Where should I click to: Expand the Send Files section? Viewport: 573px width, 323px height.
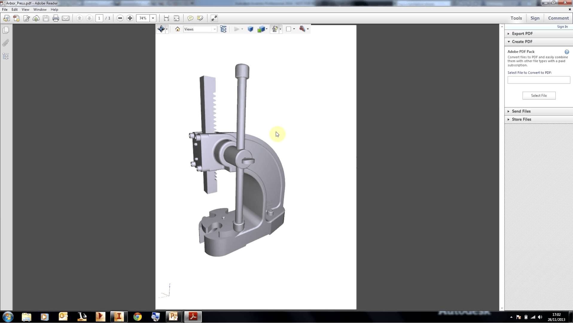(539, 111)
